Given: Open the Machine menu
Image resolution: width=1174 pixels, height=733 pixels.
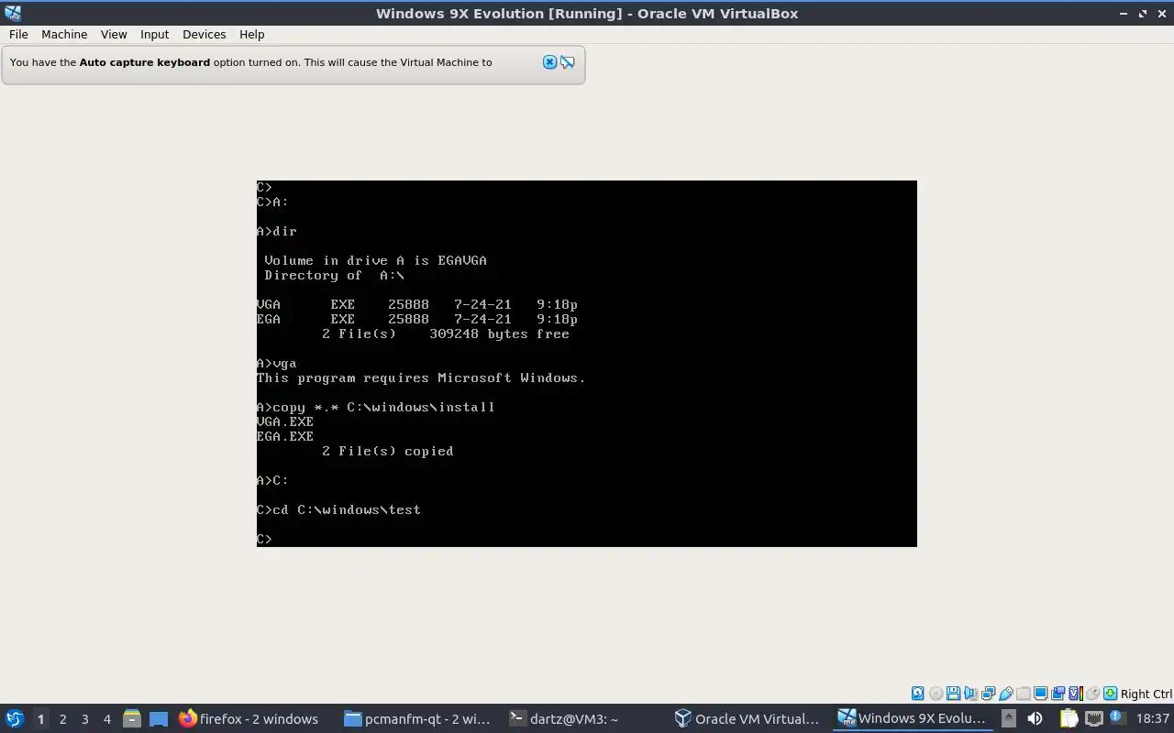Looking at the screenshot, I should tap(64, 34).
